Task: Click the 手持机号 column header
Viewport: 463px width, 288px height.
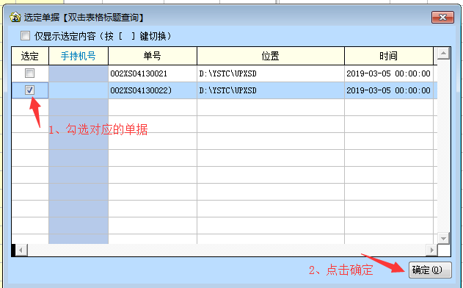Action: point(79,56)
